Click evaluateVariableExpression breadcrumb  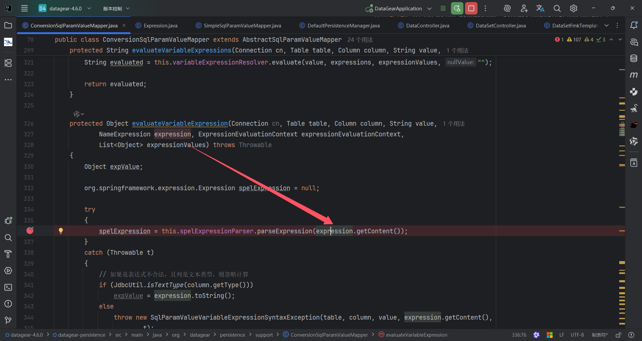coord(413,335)
